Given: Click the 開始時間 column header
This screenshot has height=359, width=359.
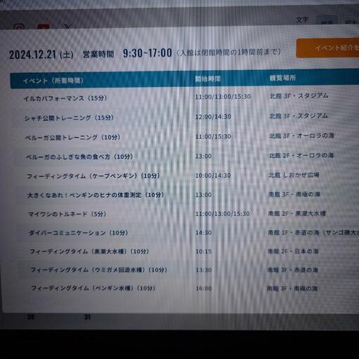Looking at the screenshot, I should coord(208,79).
